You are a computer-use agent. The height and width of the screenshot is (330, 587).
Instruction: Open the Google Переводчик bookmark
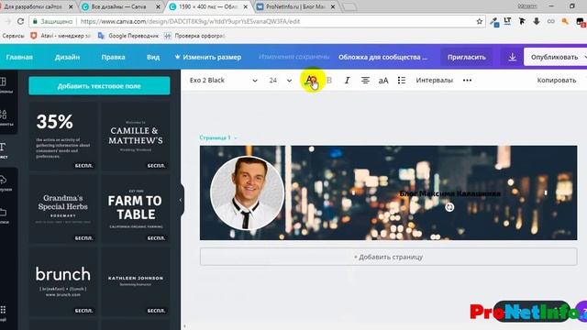tap(128, 36)
